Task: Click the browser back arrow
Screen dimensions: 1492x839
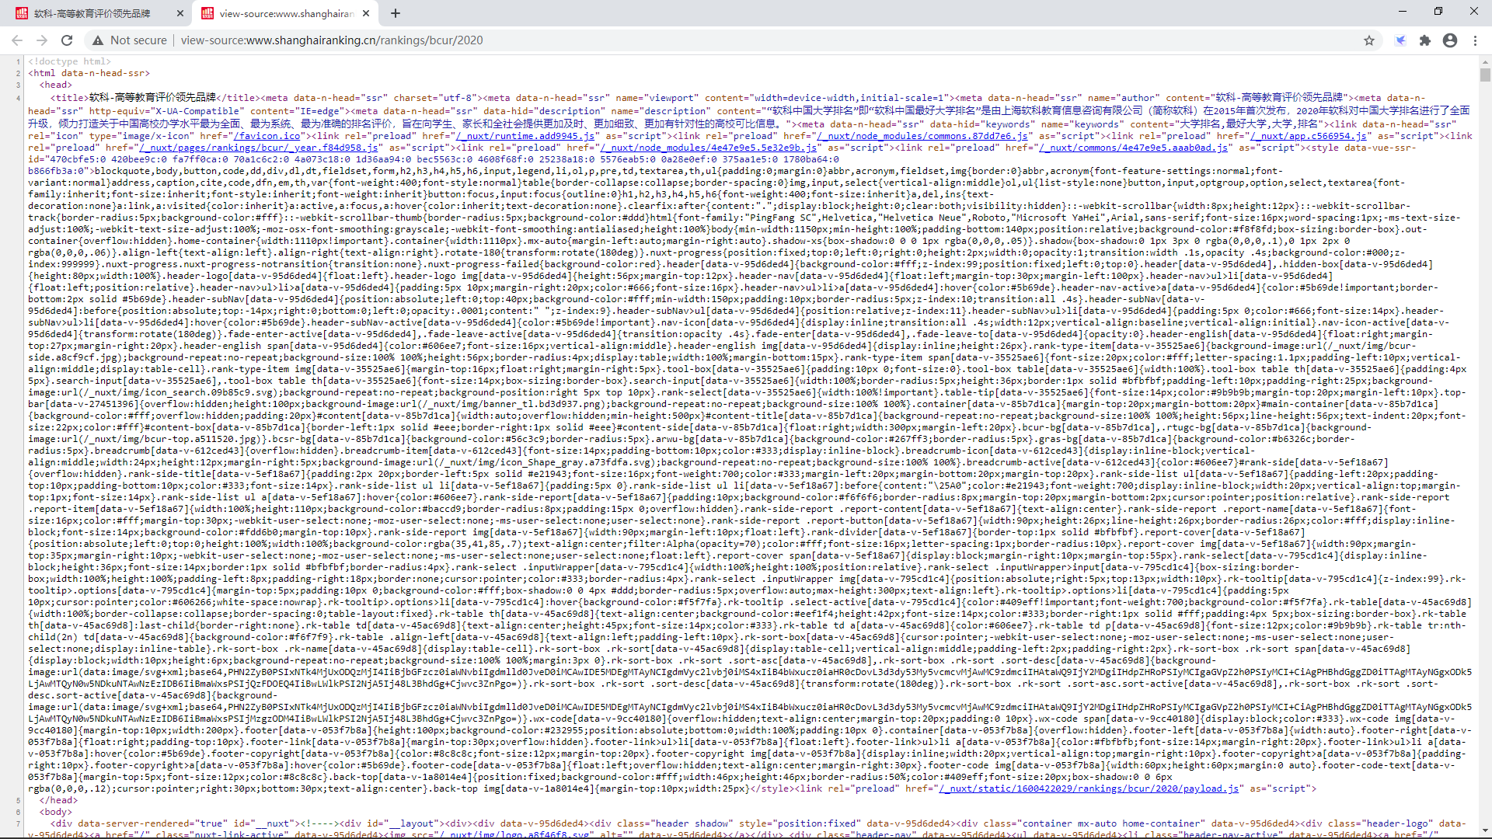Action: point(17,40)
